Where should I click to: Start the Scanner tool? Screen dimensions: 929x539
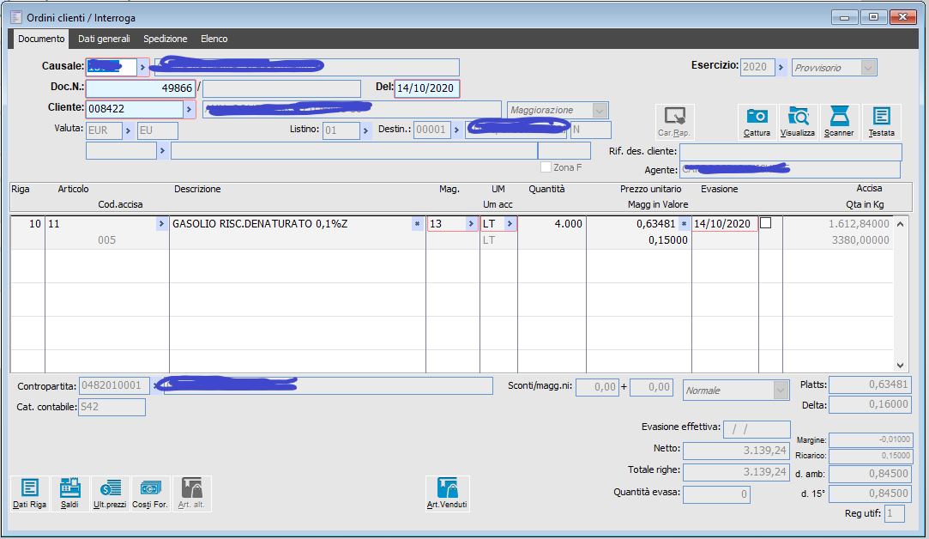pyautogui.click(x=839, y=122)
